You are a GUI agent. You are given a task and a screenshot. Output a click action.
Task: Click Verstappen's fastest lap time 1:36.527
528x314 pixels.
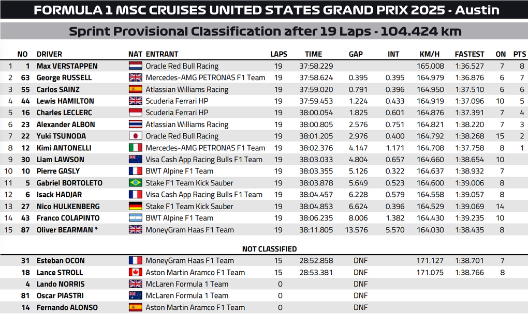pyautogui.click(x=470, y=66)
